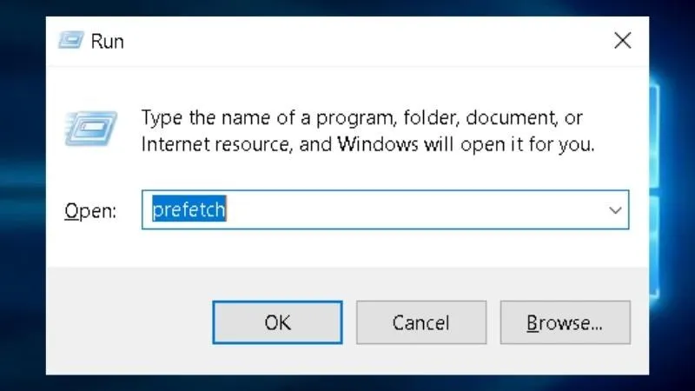
Task: Click the "Open:" label
Action: (x=90, y=211)
